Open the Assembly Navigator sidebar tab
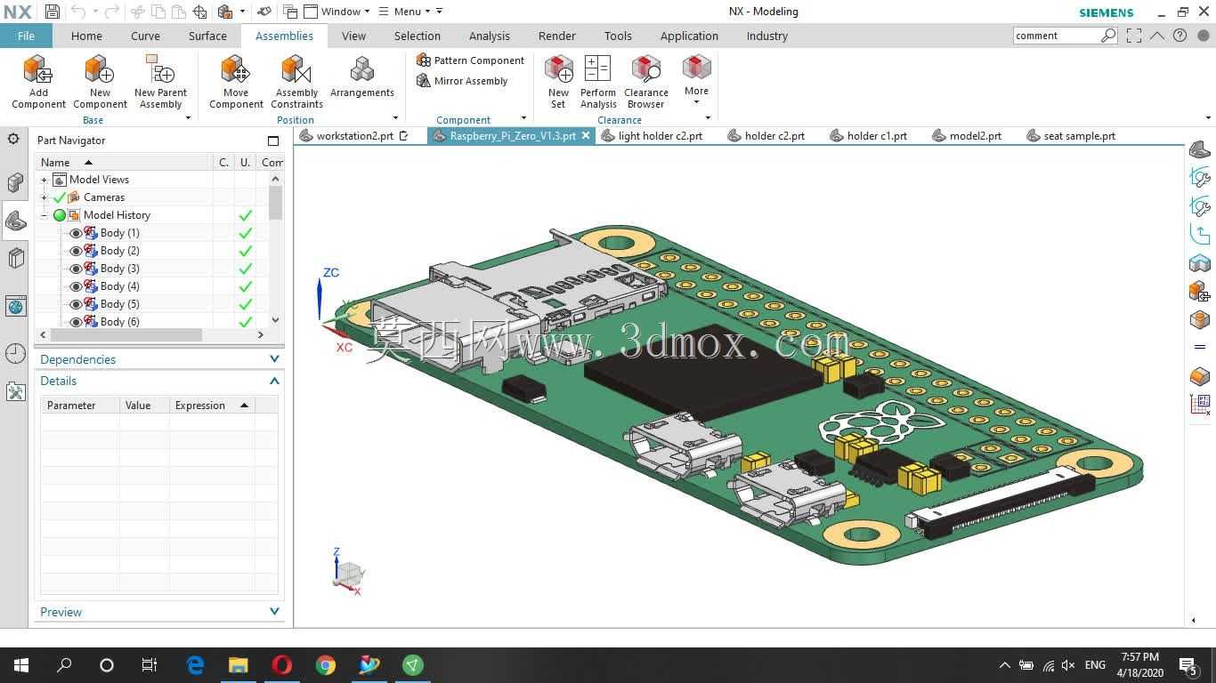The width and height of the screenshot is (1216, 683). click(14, 182)
